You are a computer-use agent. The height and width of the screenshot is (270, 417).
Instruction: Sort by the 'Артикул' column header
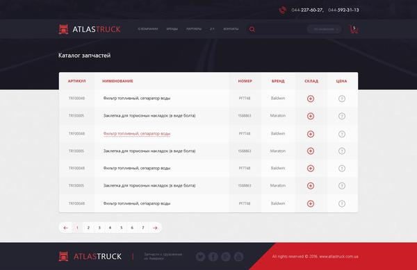point(76,81)
